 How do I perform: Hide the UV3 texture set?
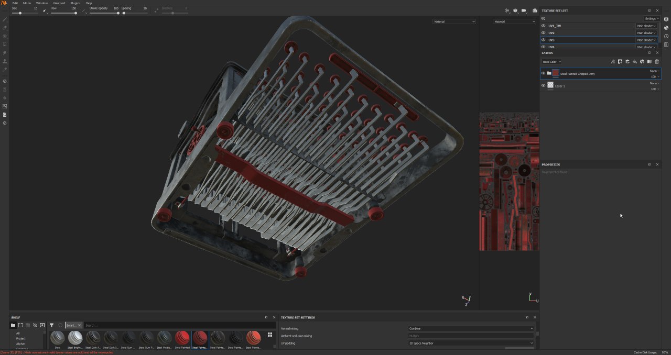coord(543,40)
